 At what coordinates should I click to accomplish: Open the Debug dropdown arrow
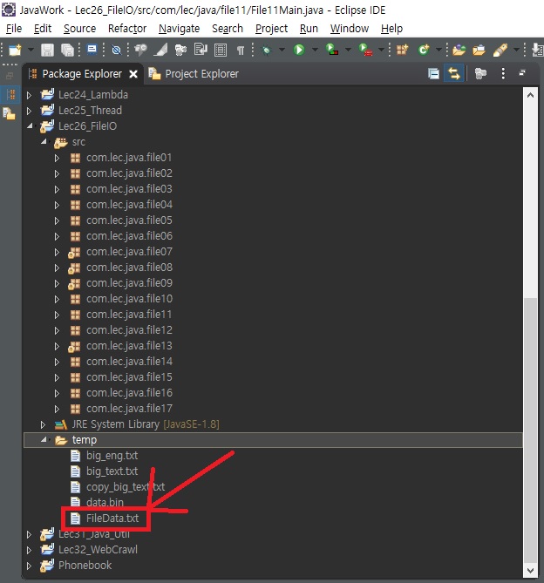point(282,50)
